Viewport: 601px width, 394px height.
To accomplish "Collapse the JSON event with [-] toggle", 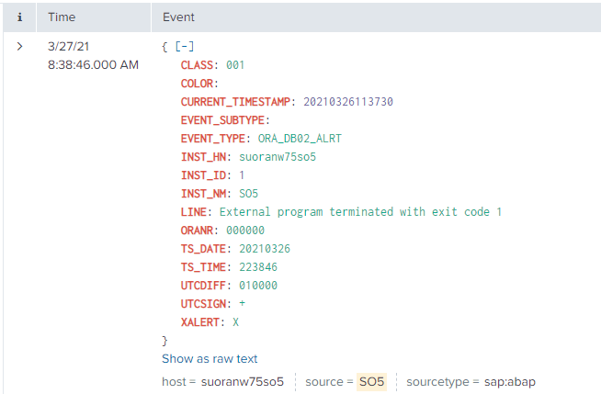I will pos(184,46).
